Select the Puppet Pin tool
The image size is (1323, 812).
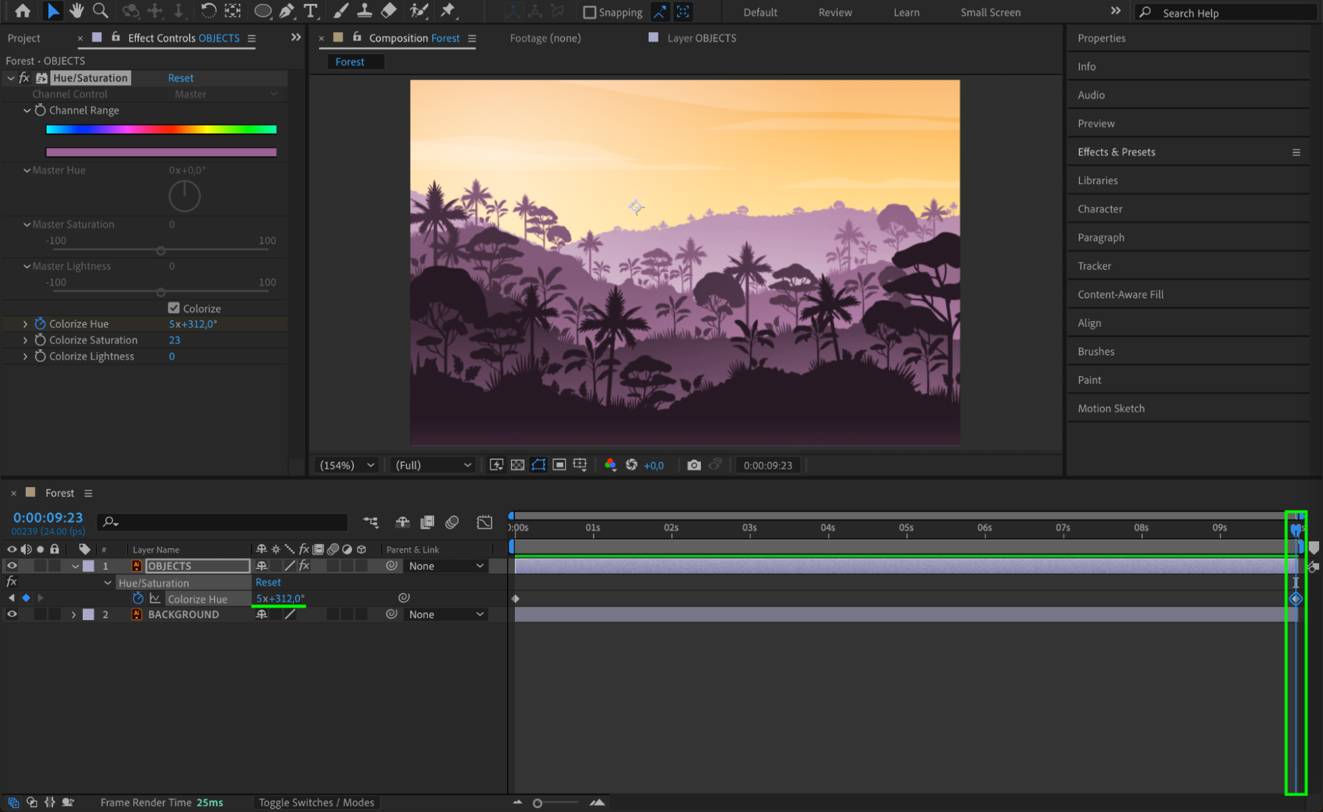[448, 11]
